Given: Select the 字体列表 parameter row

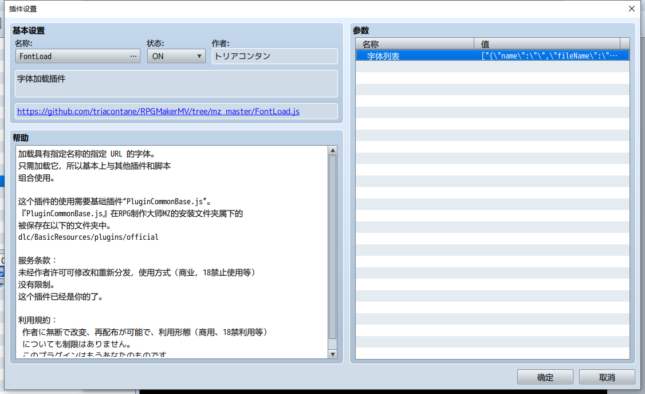Looking at the screenshot, I should (493, 56).
